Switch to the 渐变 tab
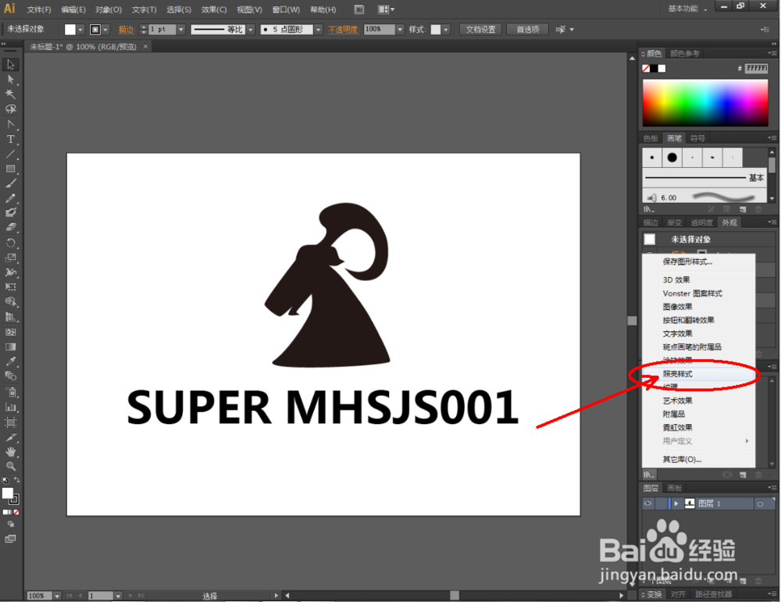 [675, 223]
